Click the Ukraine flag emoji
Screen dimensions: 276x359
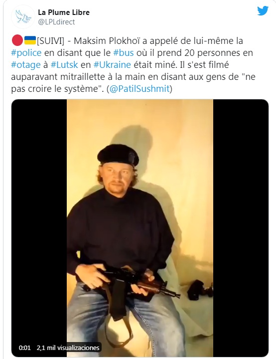30,40
